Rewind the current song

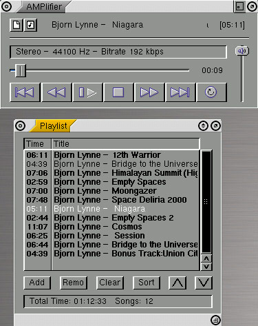56,92
